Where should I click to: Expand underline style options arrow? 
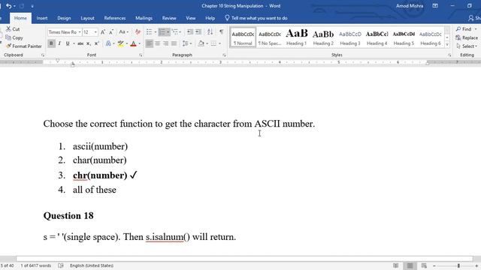point(74,43)
